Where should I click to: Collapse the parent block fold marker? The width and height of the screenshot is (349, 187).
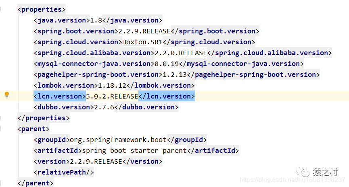(x=0, y=129)
